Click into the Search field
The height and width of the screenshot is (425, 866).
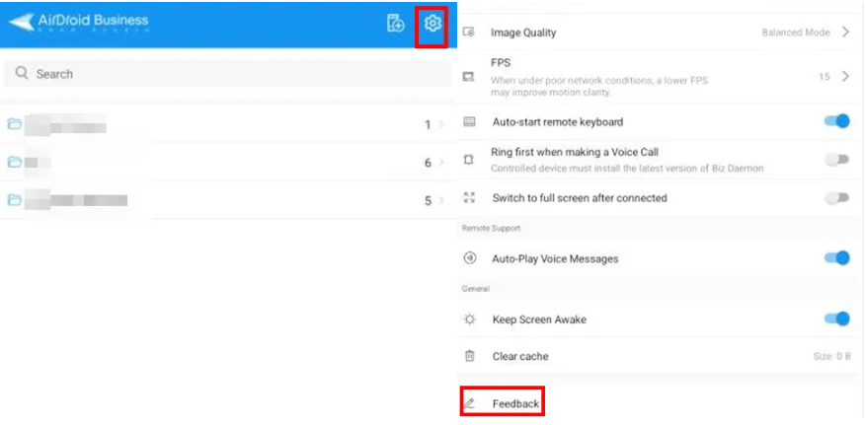pyautogui.click(x=227, y=73)
